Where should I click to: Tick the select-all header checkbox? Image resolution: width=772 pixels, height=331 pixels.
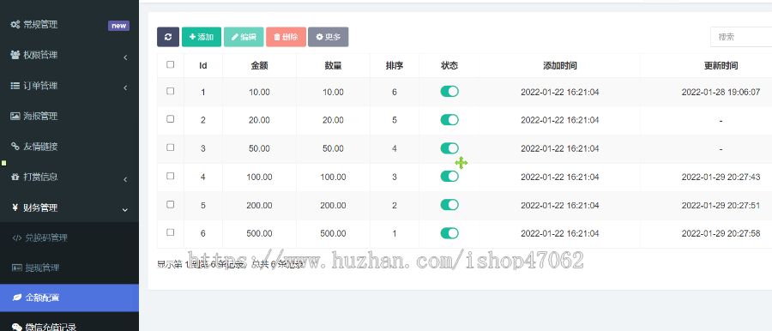(x=171, y=64)
